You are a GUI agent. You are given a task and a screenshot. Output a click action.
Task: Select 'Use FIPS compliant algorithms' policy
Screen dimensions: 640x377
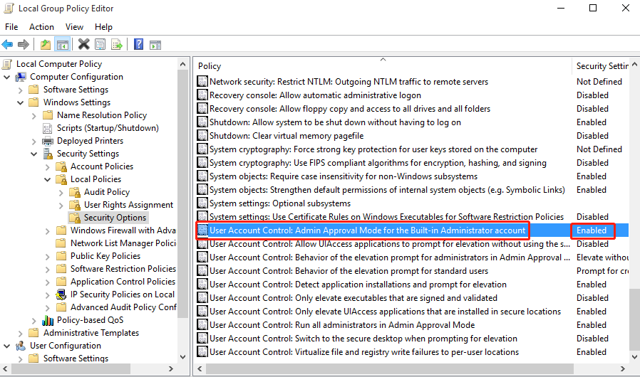(x=378, y=163)
